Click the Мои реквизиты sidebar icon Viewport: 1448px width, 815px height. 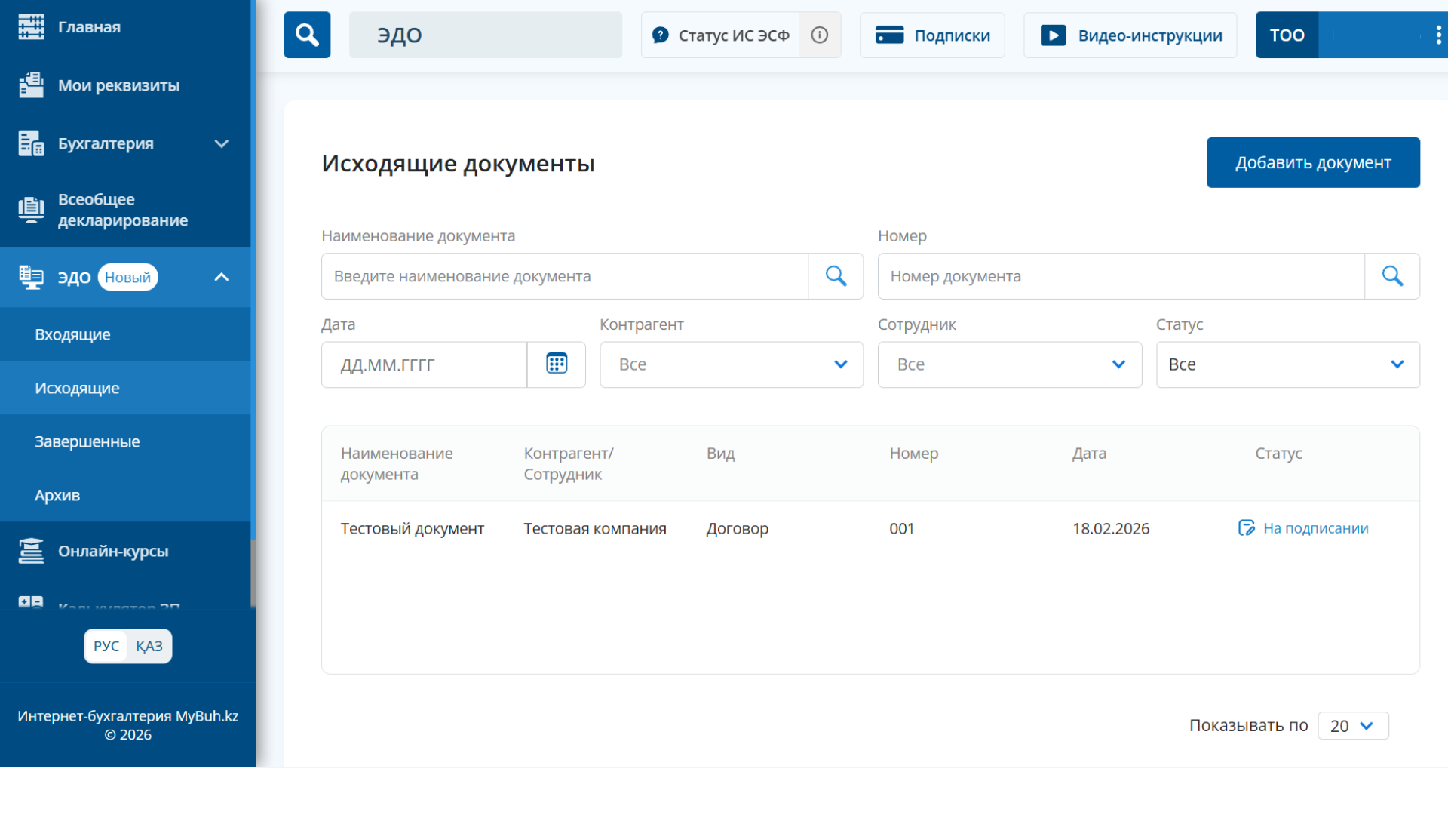point(31,85)
